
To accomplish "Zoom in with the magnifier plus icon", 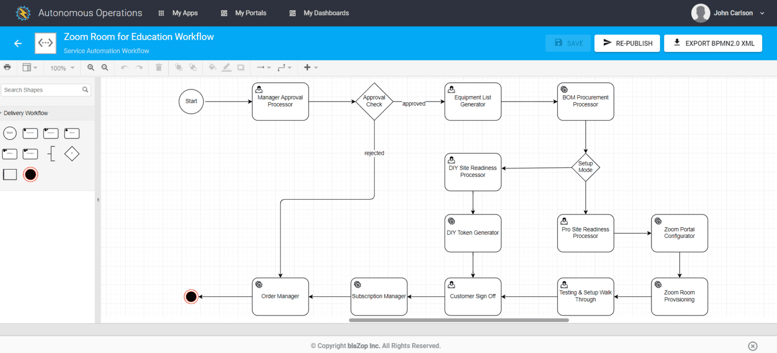I will pyautogui.click(x=91, y=67).
